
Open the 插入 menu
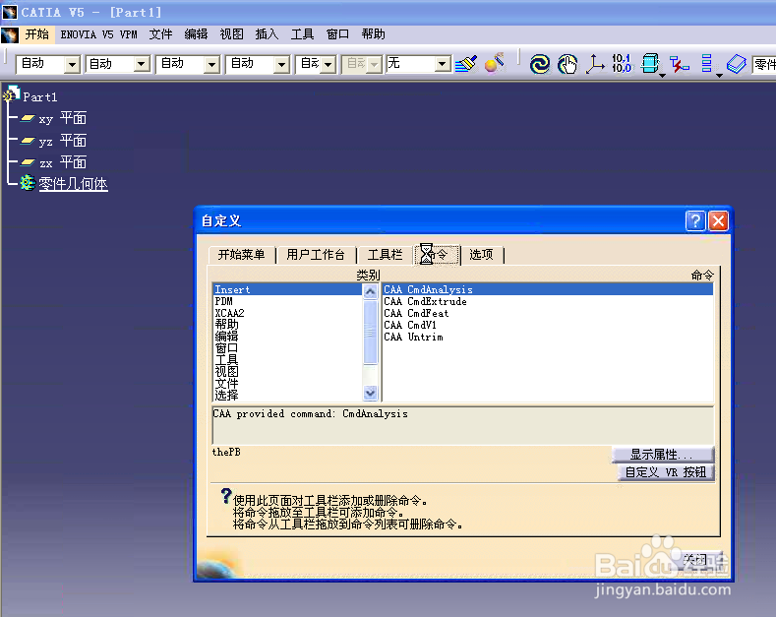click(267, 34)
